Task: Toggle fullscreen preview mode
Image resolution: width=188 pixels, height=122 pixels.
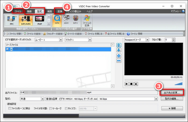Action: coord(136,84)
